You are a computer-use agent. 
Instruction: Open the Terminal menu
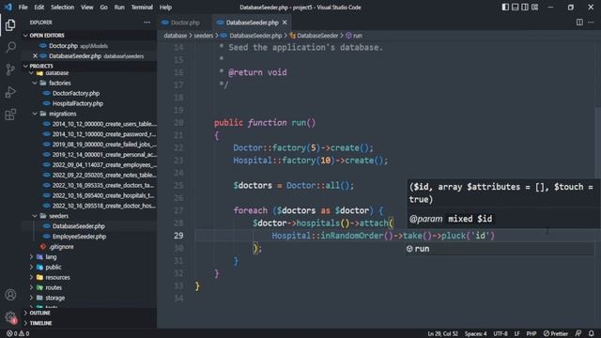pos(142,7)
